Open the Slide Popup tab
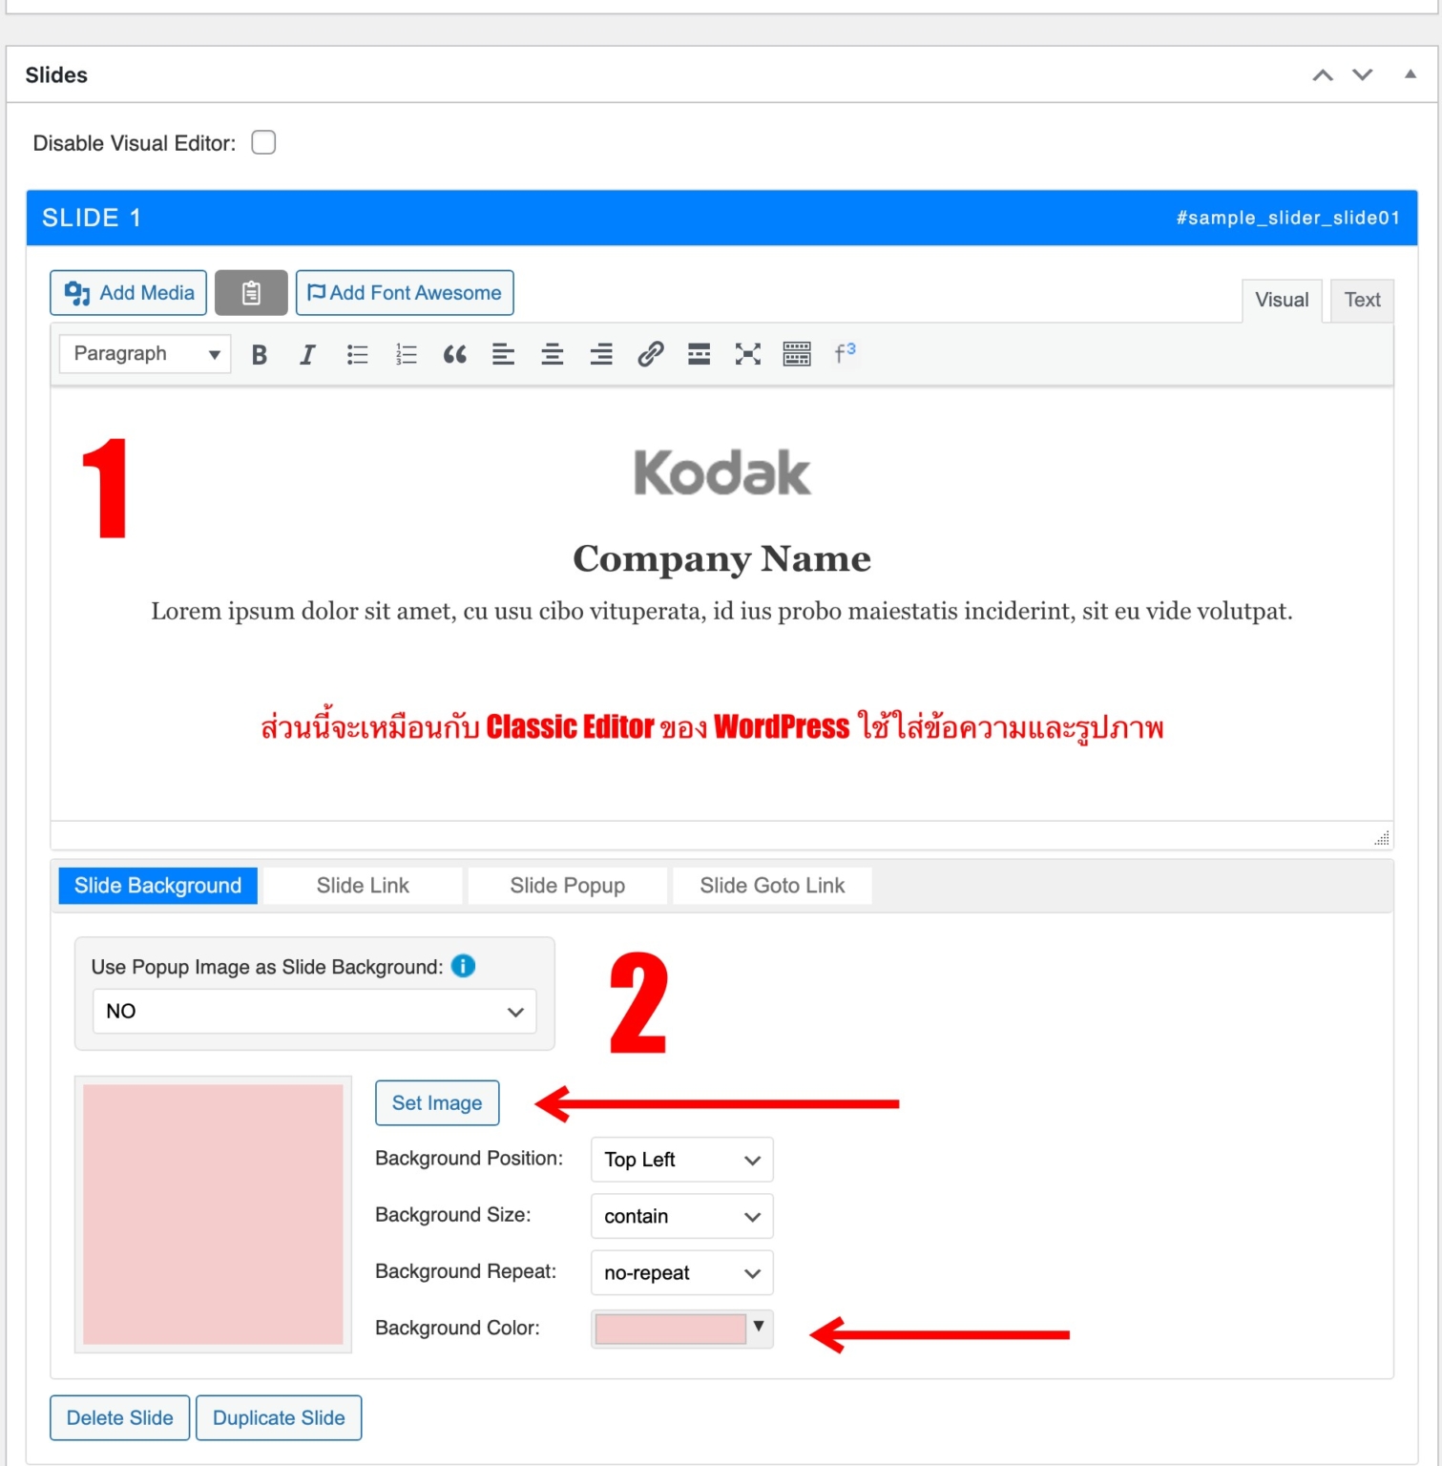The height and width of the screenshot is (1466, 1442). pos(568,886)
